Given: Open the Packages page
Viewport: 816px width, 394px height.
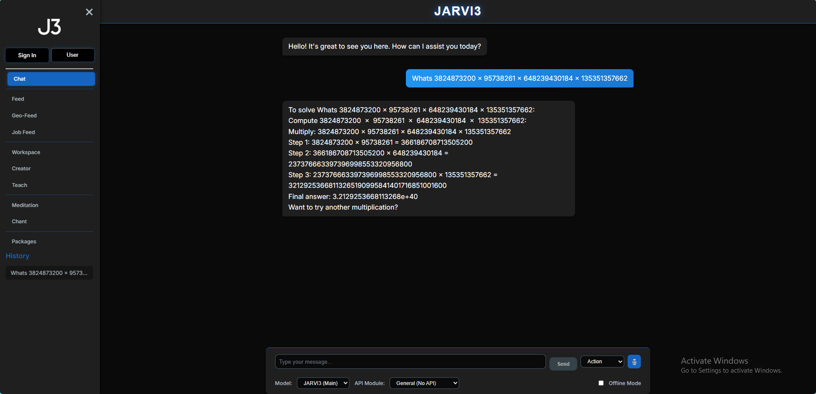Looking at the screenshot, I should (x=24, y=242).
